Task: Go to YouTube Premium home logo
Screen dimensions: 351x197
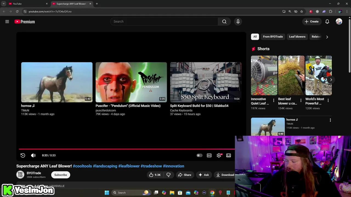Action: (25, 22)
